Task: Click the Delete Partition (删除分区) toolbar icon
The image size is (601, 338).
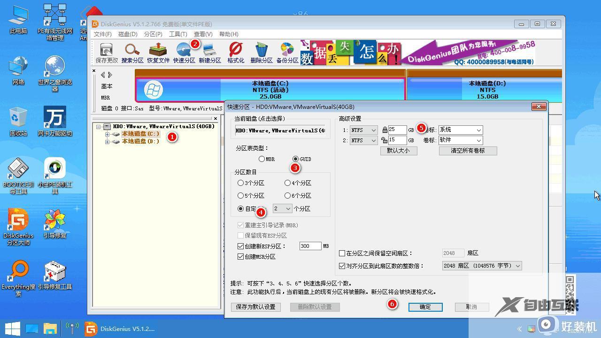Action: pos(262,53)
